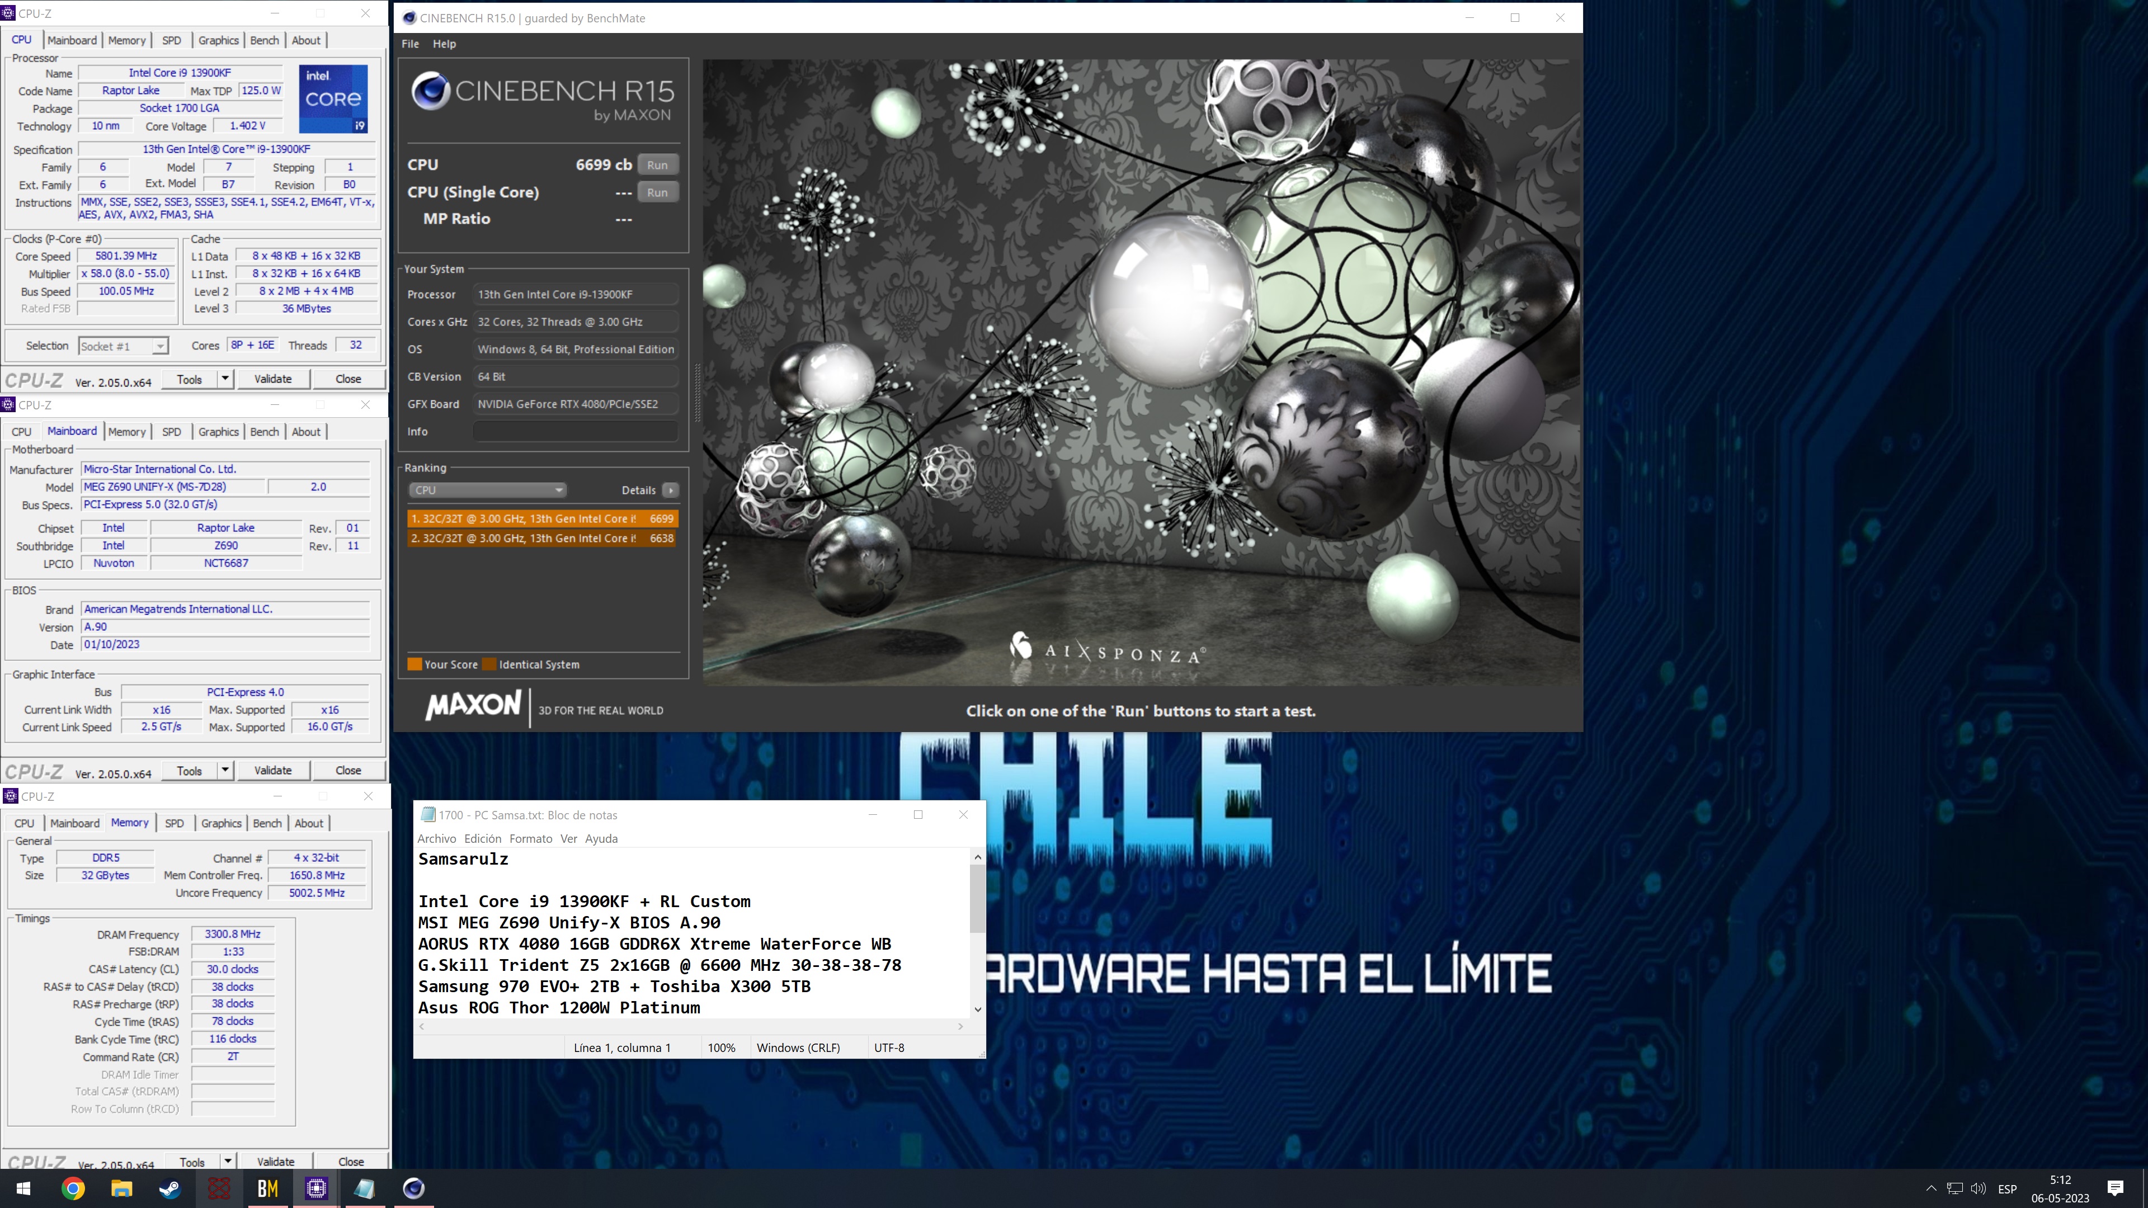Viewport: 2148px width, 1208px height.
Task: Open the Ayuda menu in Notepad
Action: click(601, 839)
